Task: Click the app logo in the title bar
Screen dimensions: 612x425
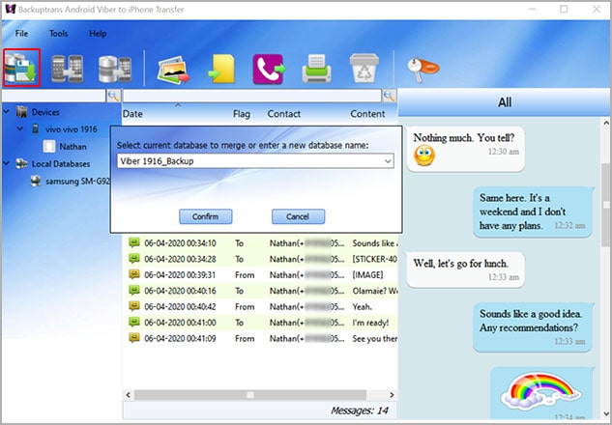Action: click(x=11, y=9)
